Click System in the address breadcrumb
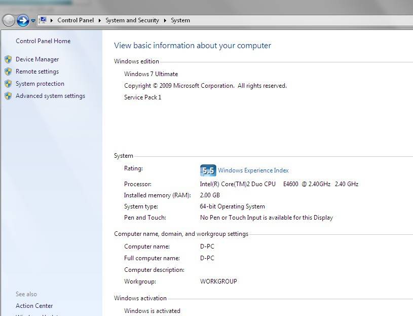 click(x=180, y=20)
